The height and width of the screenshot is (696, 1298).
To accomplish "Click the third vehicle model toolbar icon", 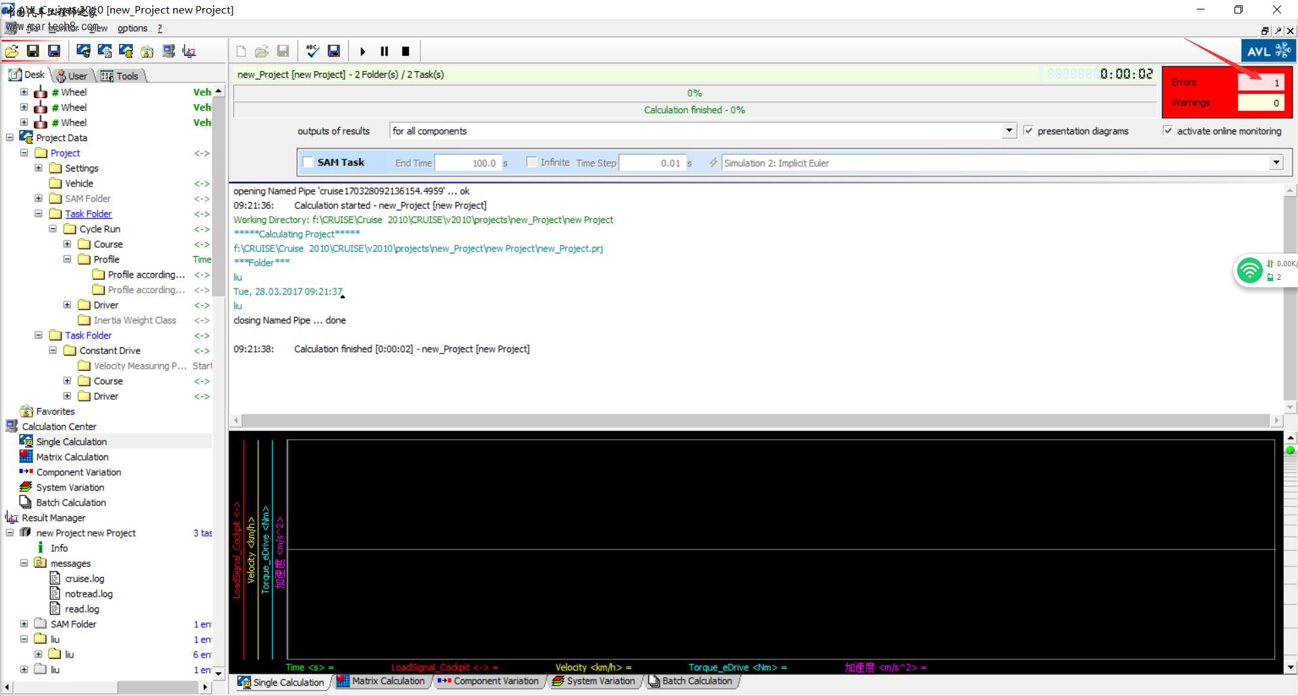I will tap(126, 51).
